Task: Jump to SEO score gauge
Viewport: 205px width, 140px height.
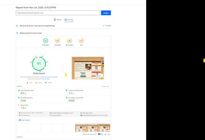Action: pyautogui.click(x=81, y=41)
